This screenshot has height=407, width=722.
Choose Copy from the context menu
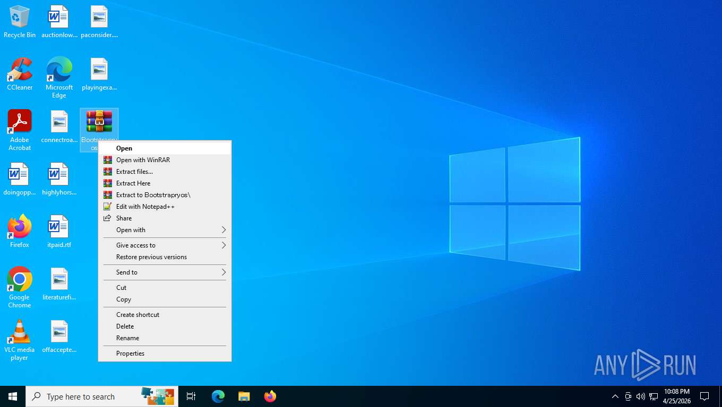[165, 299]
